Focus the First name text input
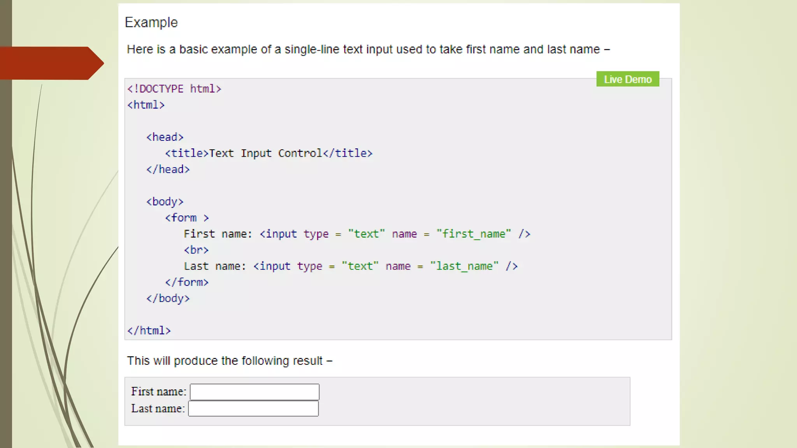Screen dimensions: 797x448 click(255, 392)
